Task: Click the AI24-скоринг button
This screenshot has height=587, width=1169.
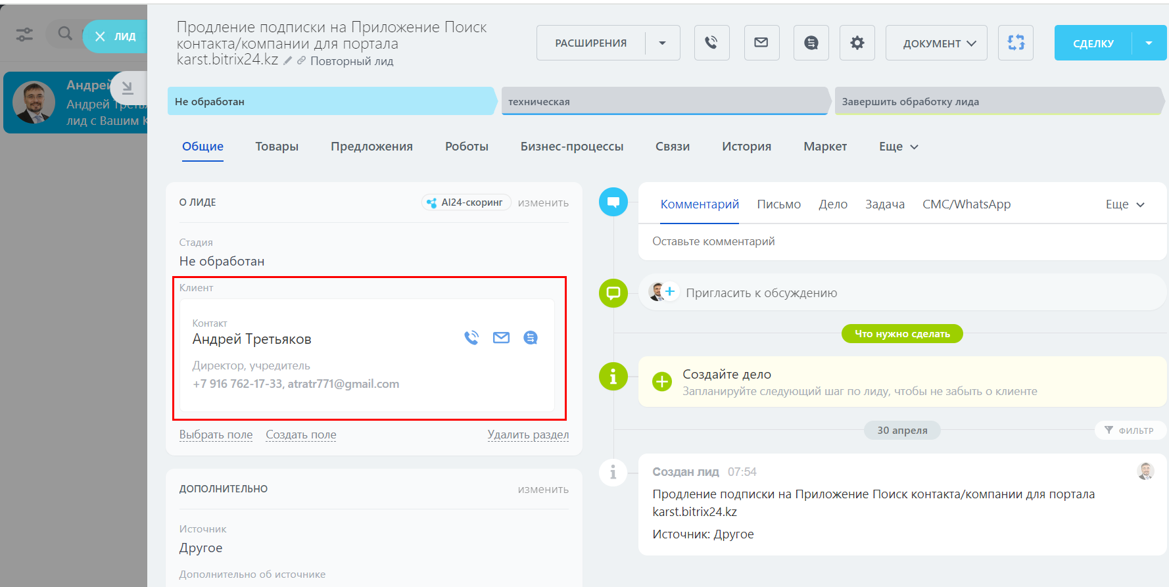Action: click(x=465, y=202)
